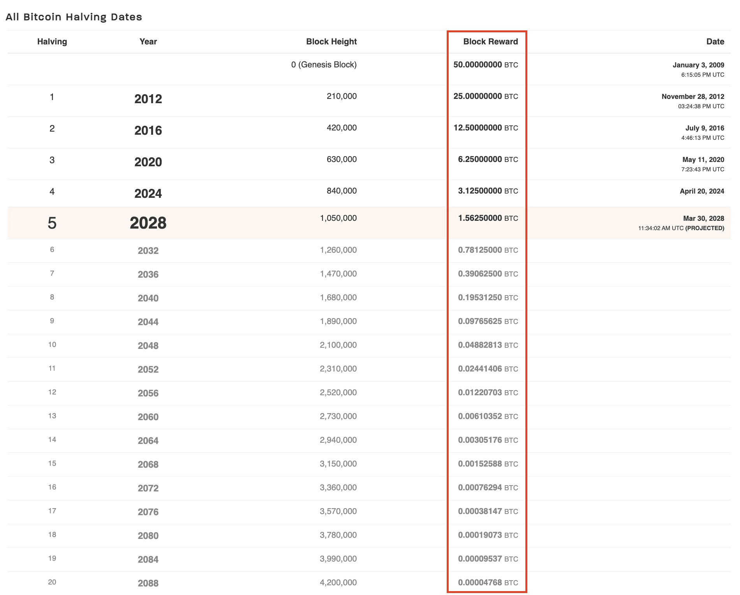Viewport: 740px width, 595px height.
Task: Click the year 2032 cell
Action: [148, 251]
